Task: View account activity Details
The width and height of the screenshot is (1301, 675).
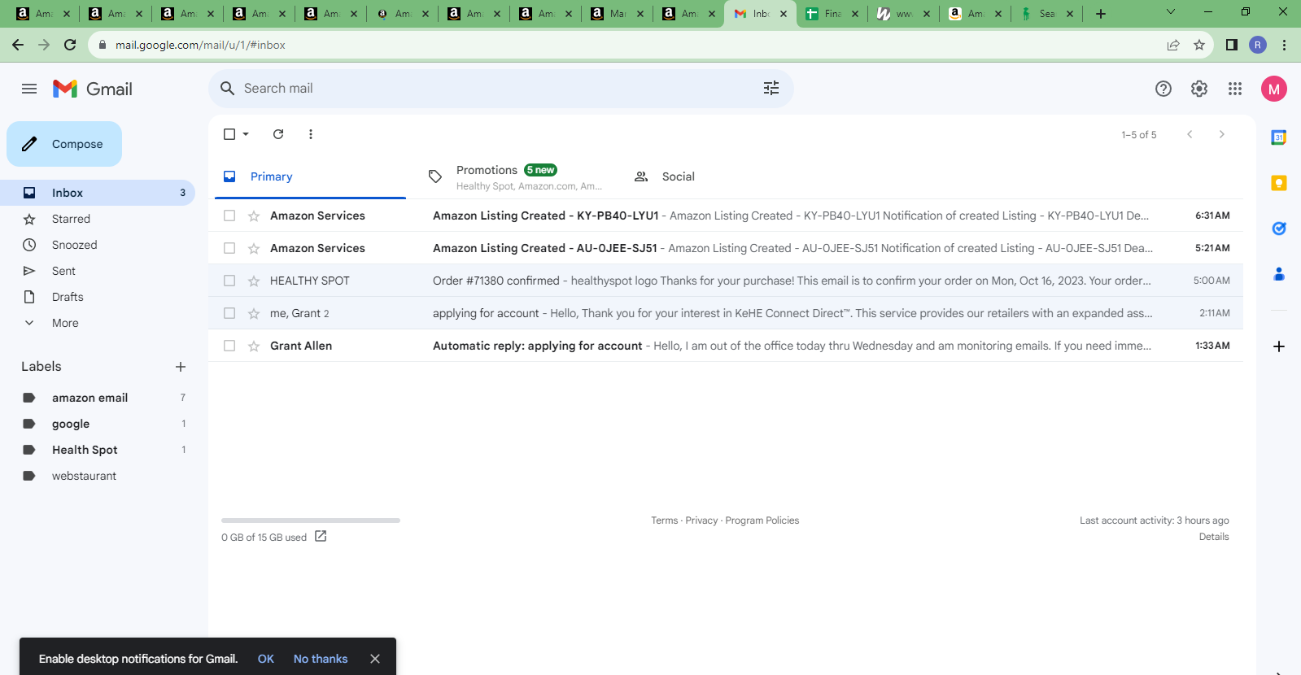Action: pyautogui.click(x=1214, y=537)
